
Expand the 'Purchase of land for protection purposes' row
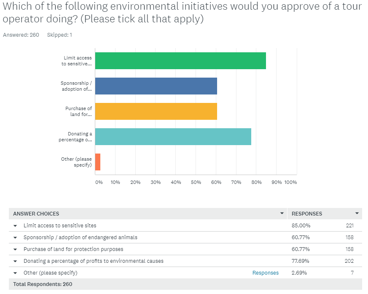(15, 249)
